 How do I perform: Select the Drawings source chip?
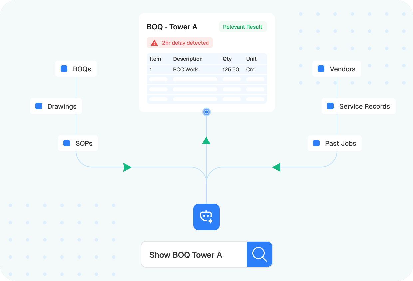click(56, 106)
